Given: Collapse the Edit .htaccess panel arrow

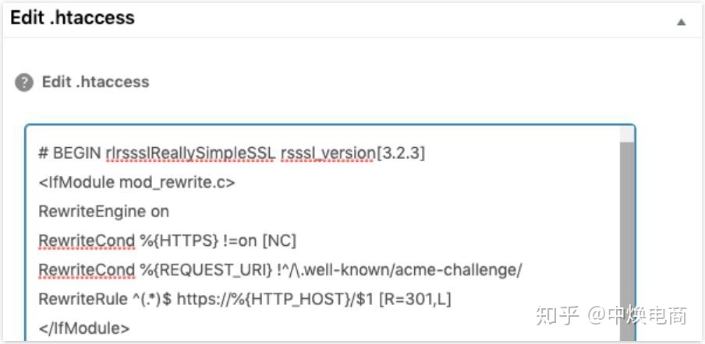Looking at the screenshot, I should click(682, 22).
